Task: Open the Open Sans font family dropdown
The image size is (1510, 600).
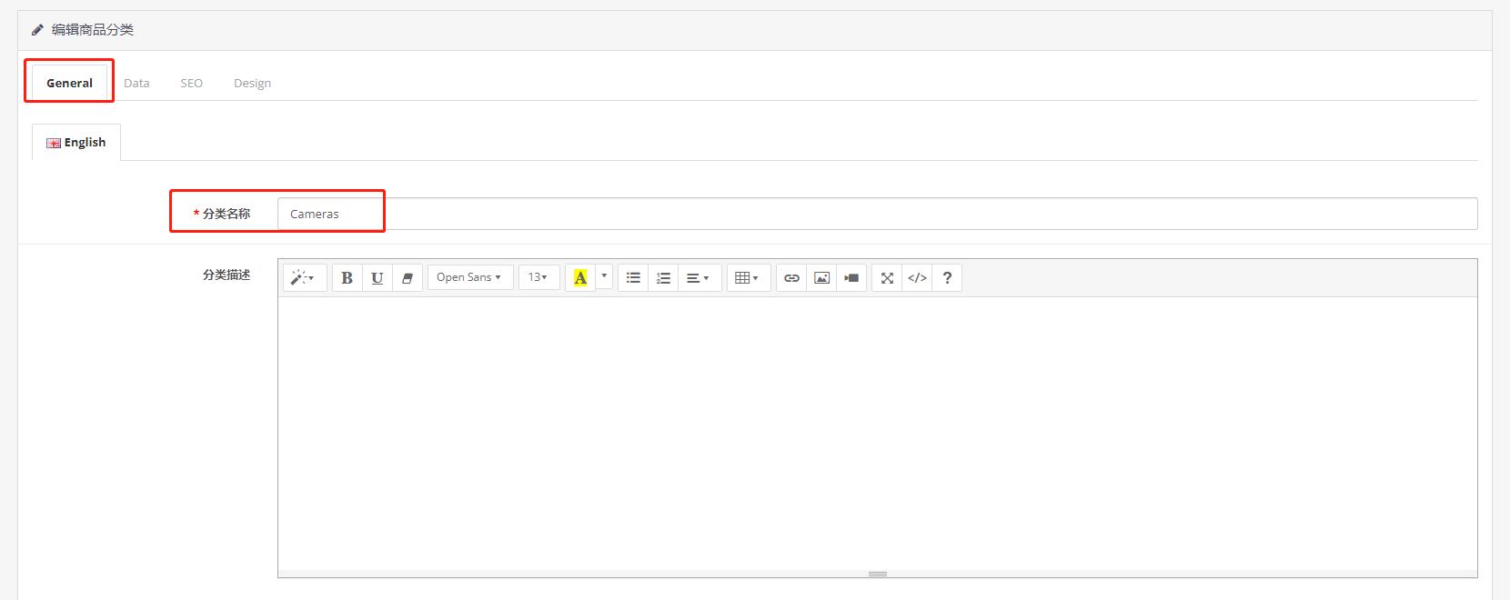Action: pos(469,277)
